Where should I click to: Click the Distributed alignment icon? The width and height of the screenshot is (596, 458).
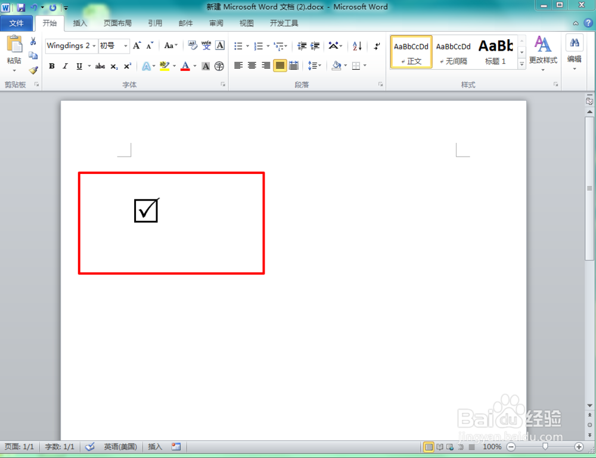coord(293,66)
